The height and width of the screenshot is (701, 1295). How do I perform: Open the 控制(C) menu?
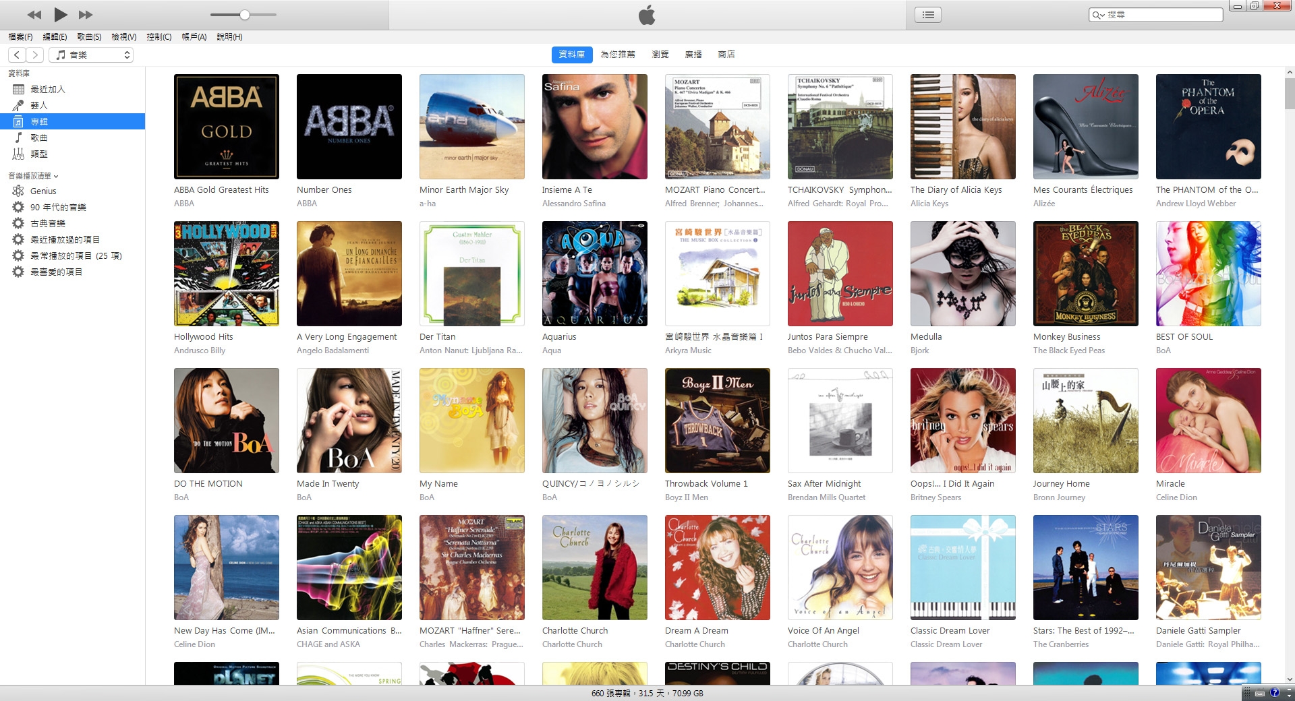point(159,37)
